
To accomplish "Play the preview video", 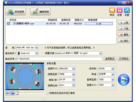I will pos(8,93).
